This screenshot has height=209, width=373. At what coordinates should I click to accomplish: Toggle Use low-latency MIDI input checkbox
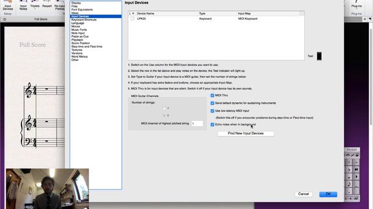212,111
